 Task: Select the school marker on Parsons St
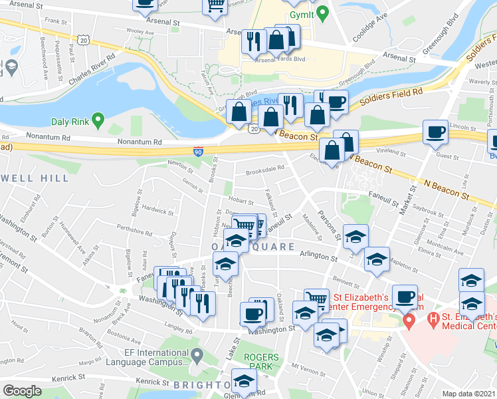[x=355, y=239]
